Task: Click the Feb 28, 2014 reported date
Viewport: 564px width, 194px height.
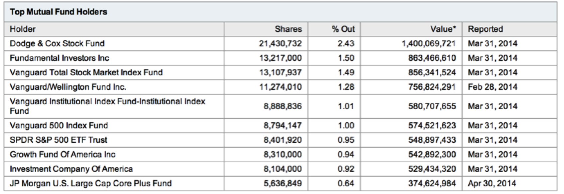Action: [x=493, y=87]
